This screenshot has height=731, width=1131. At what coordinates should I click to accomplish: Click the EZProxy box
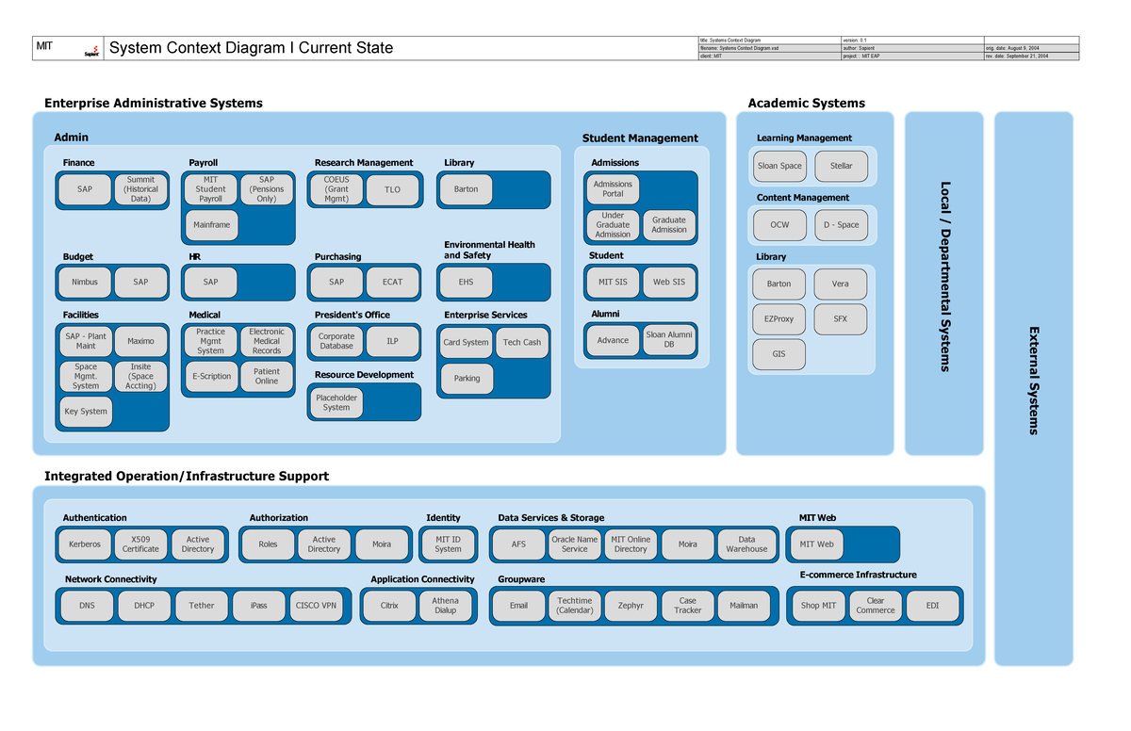pyautogui.click(x=779, y=319)
